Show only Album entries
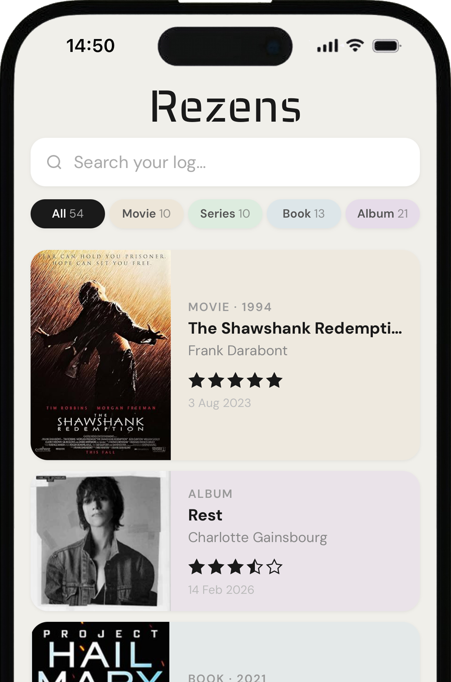This screenshot has height=682, width=451. (383, 214)
